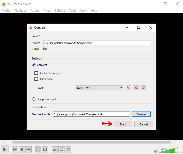Enable Display the output checkbox
183x154 pixels.
[36, 73]
